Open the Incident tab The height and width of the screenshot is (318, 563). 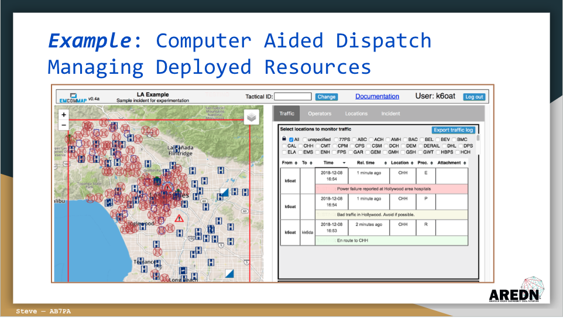tap(391, 114)
